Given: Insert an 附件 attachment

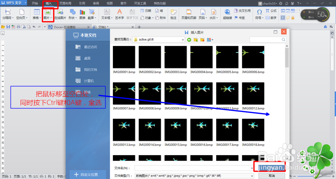Looking at the screenshot, I should 161,18.
